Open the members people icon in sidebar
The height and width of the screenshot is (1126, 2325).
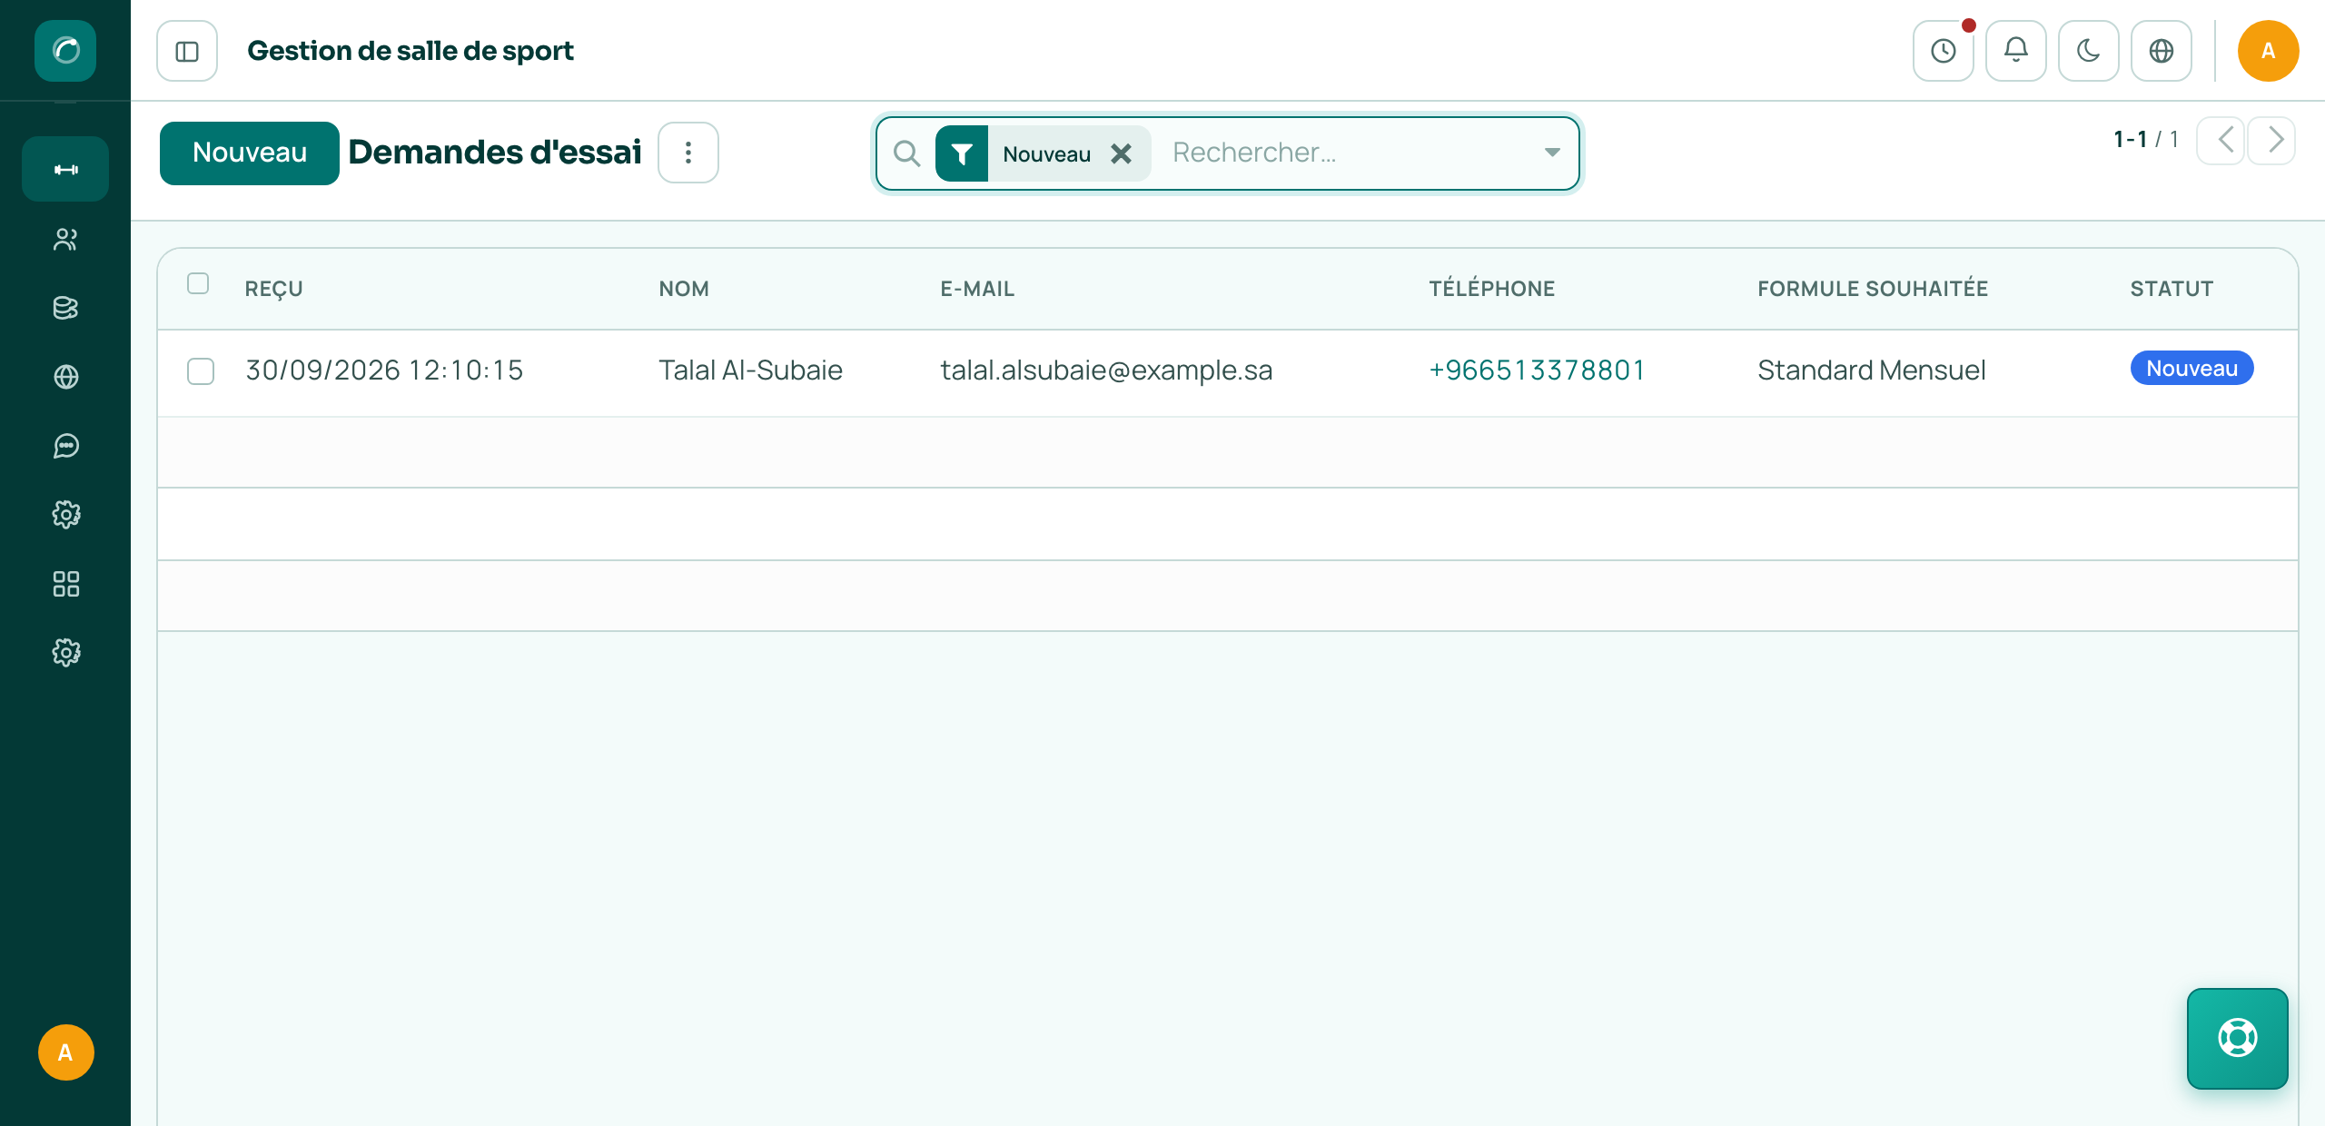click(x=65, y=239)
